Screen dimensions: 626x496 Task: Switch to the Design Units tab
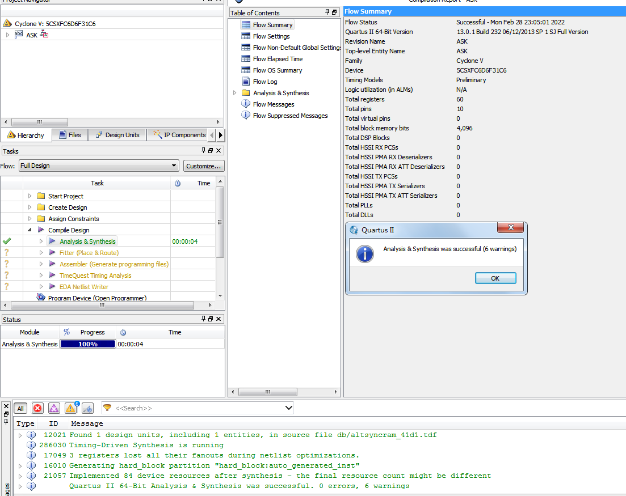(x=117, y=135)
